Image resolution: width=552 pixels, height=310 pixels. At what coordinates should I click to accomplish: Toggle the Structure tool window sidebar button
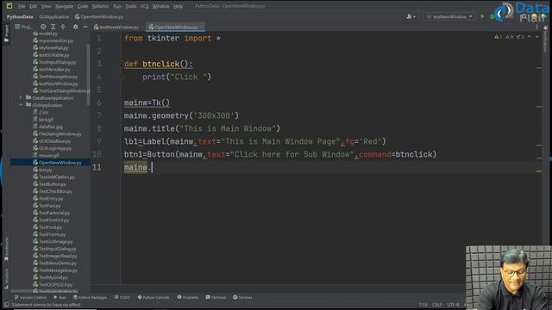(6, 278)
